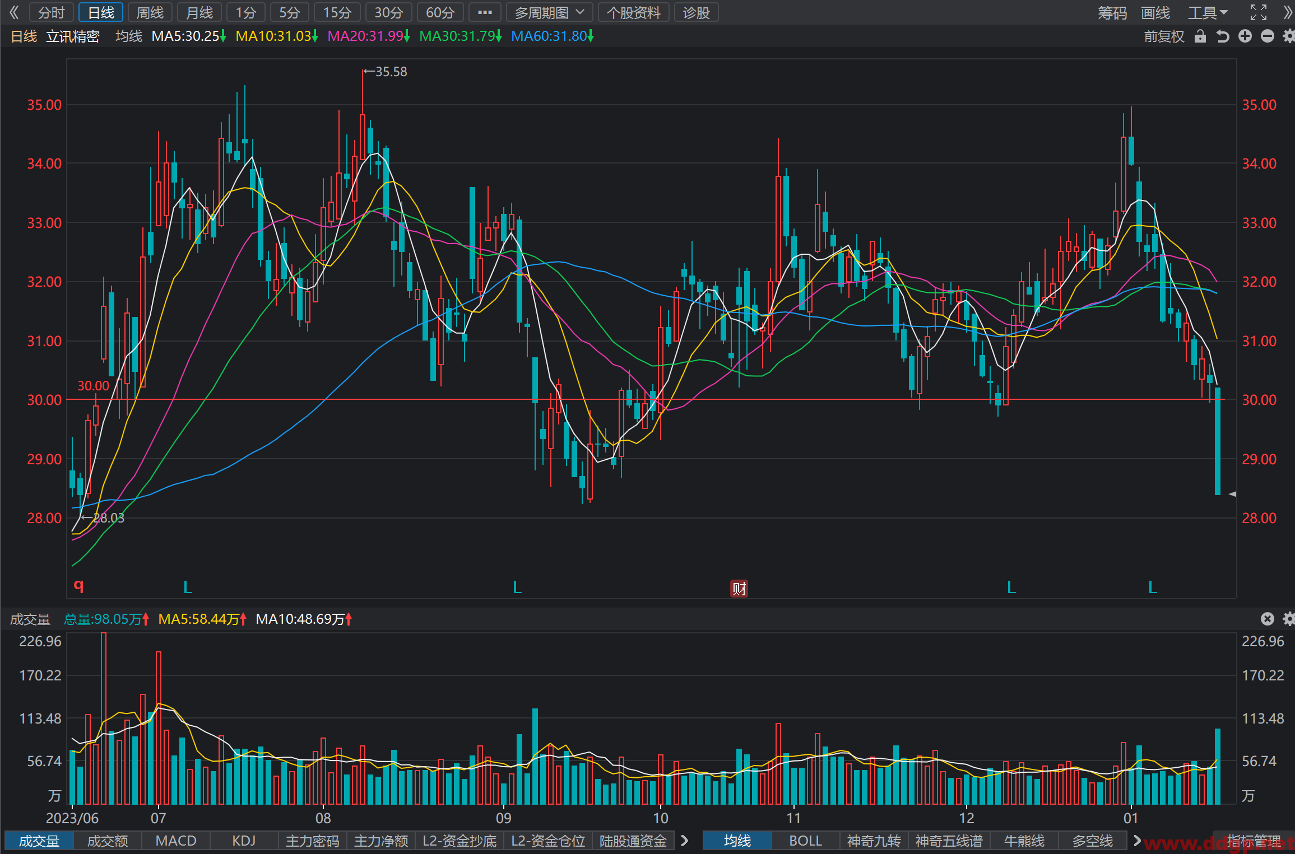Screen dimensions: 1295x854
Task: Open more periods ellipsis button
Action: coord(485,12)
